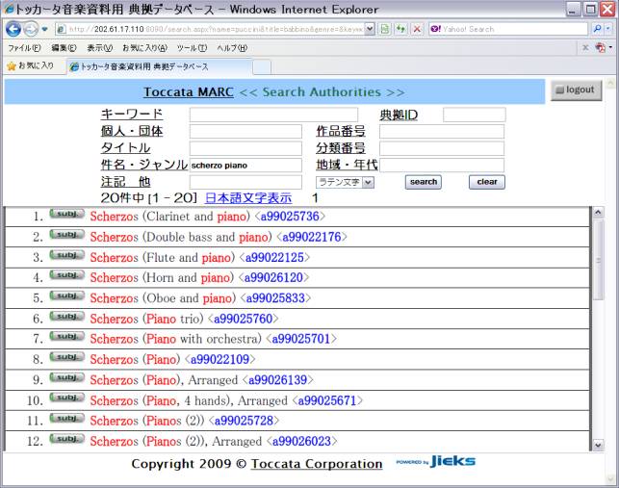Click subj icon in row 12 Pianos (2), Arranged
The height and width of the screenshot is (488, 619).
coord(66,439)
